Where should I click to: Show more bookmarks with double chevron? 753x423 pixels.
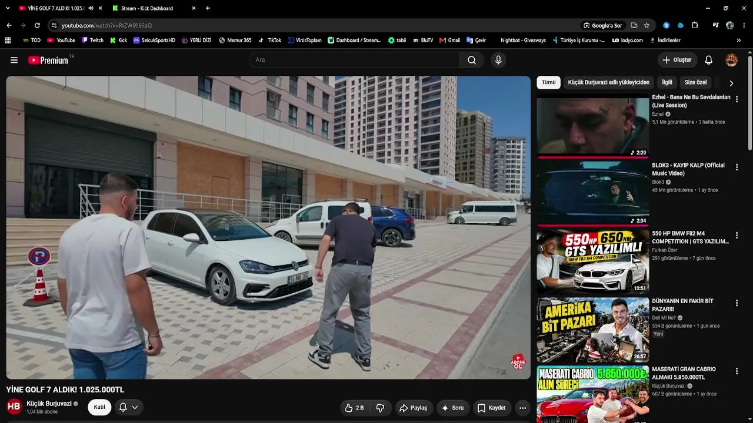739,41
